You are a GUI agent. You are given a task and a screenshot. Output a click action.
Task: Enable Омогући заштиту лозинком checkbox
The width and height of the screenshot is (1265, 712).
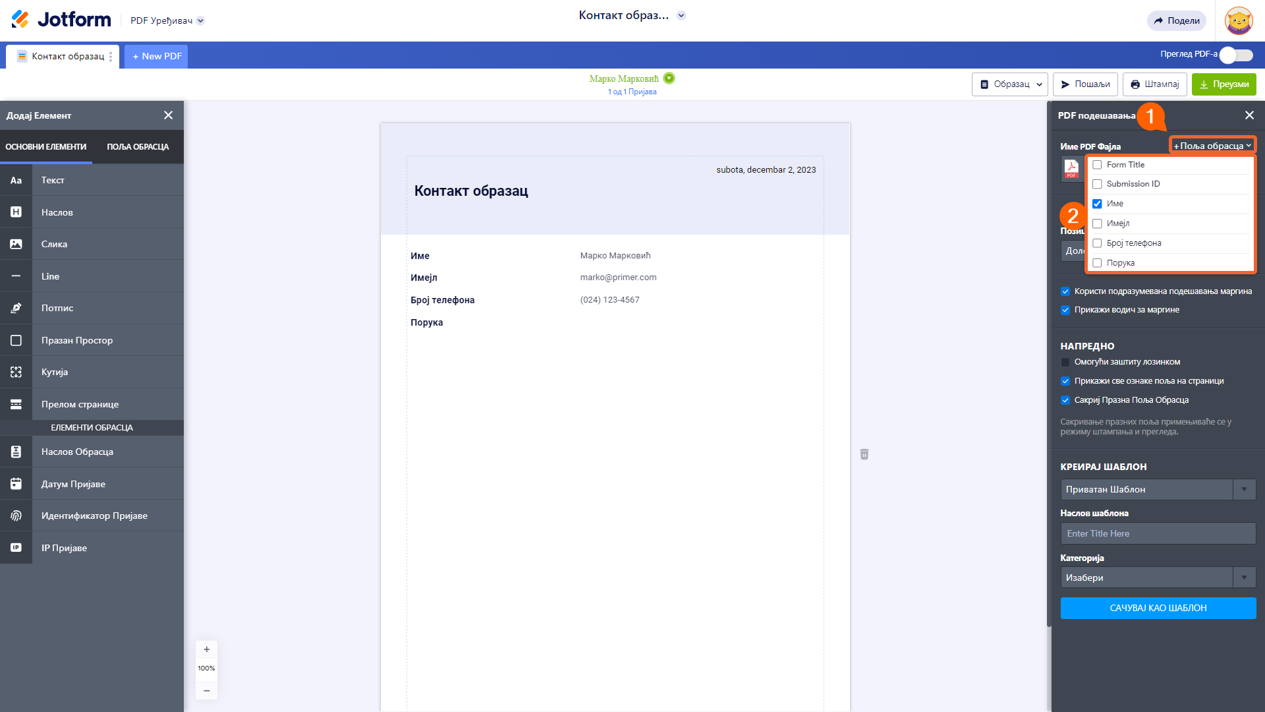(x=1065, y=362)
